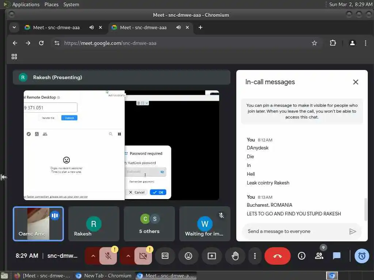Show everyone in the People panel
The image size is (374, 280).
pos(319,256)
